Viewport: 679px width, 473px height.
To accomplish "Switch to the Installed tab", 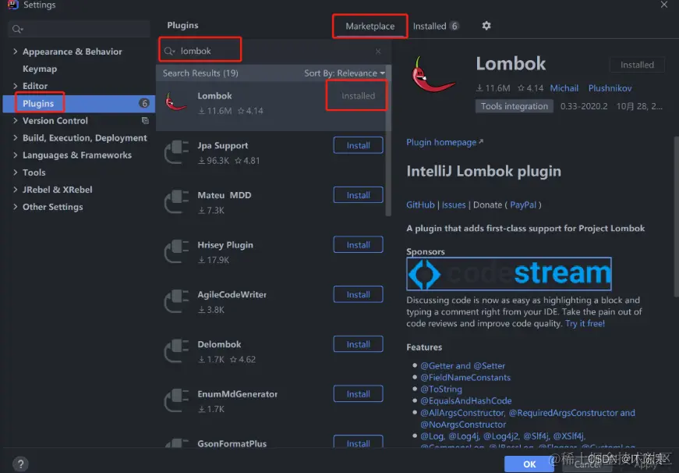I will coord(435,27).
